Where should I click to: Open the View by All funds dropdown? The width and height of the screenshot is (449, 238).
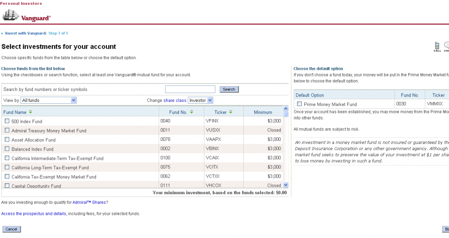click(49, 100)
